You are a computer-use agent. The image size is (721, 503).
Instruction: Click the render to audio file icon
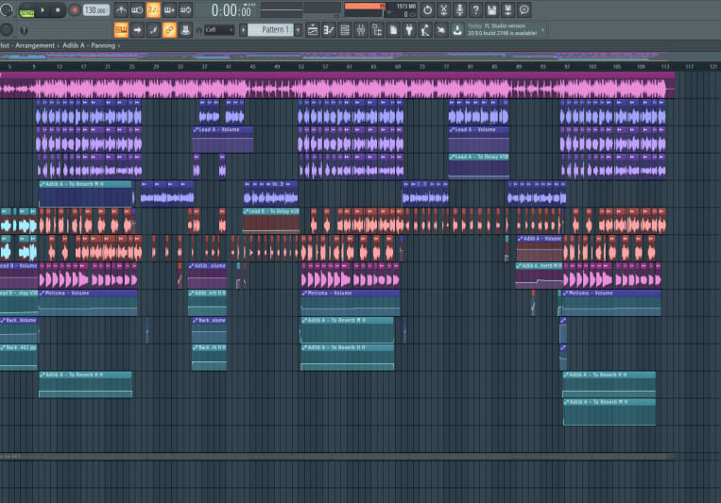[x=508, y=9]
